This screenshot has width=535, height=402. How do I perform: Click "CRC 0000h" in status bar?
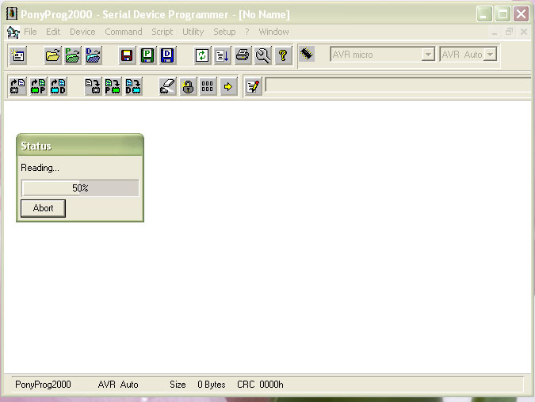[x=260, y=385]
